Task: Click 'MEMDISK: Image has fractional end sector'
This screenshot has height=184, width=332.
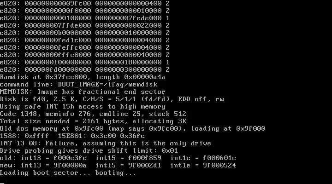Action: tap(83, 92)
